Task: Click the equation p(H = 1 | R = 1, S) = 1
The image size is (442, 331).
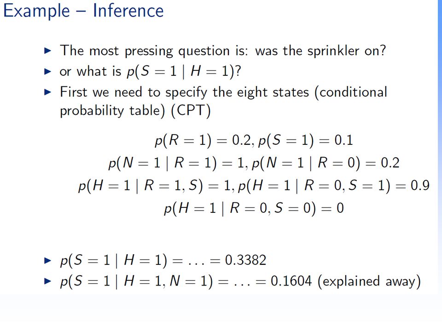Action: click(x=155, y=186)
